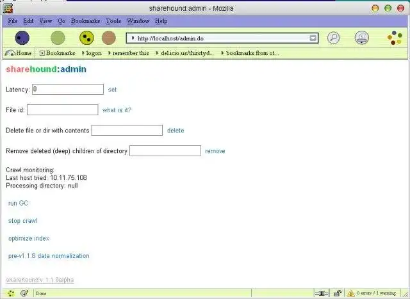Close the Mozilla window with red button
Viewport: 410px width, 299px height.
[401, 8]
